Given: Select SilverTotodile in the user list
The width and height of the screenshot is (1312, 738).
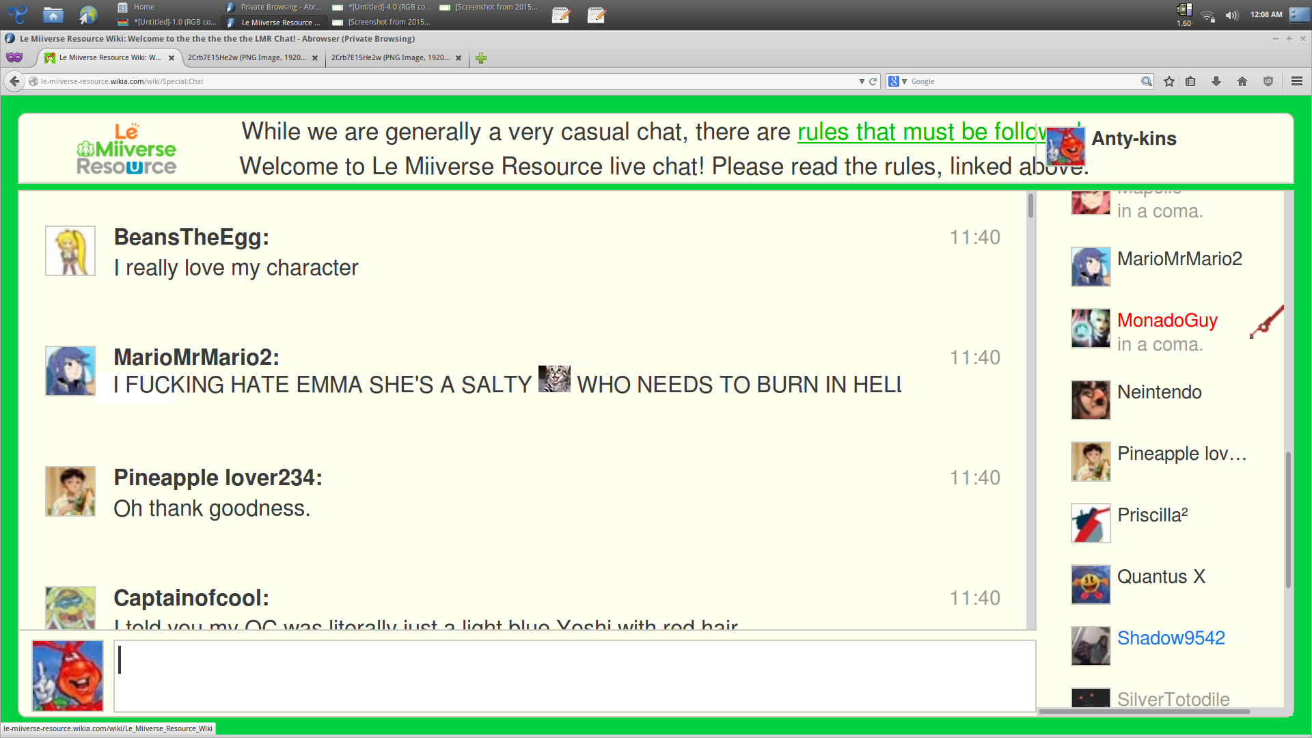Looking at the screenshot, I should click(1173, 699).
